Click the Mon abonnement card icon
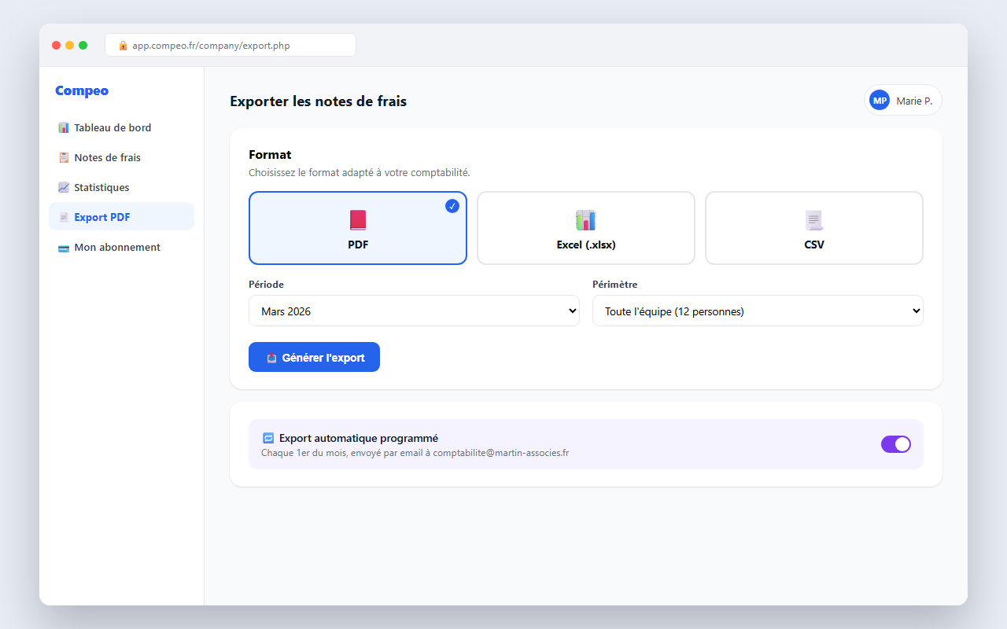The width and height of the screenshot is (1007, 629). (x=64, y=247)
